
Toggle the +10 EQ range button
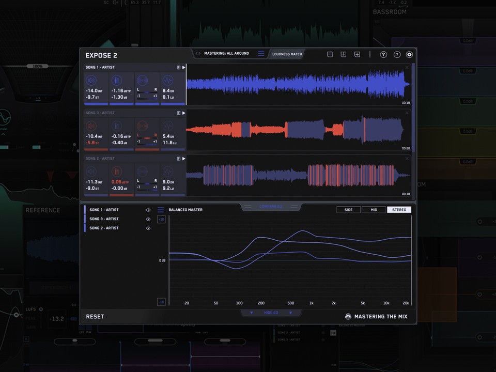coord(161,219)
